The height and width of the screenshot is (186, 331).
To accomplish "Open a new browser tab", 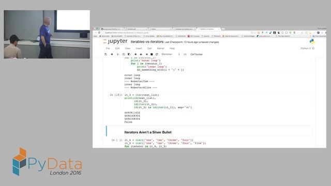I will click(223, 29).
